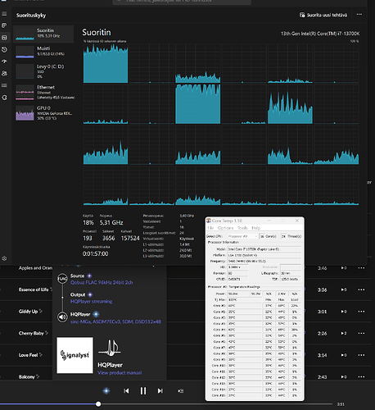The image size is (375, 410).
Task: Open the Help menu in Core Temp
Action: [256, 228]
